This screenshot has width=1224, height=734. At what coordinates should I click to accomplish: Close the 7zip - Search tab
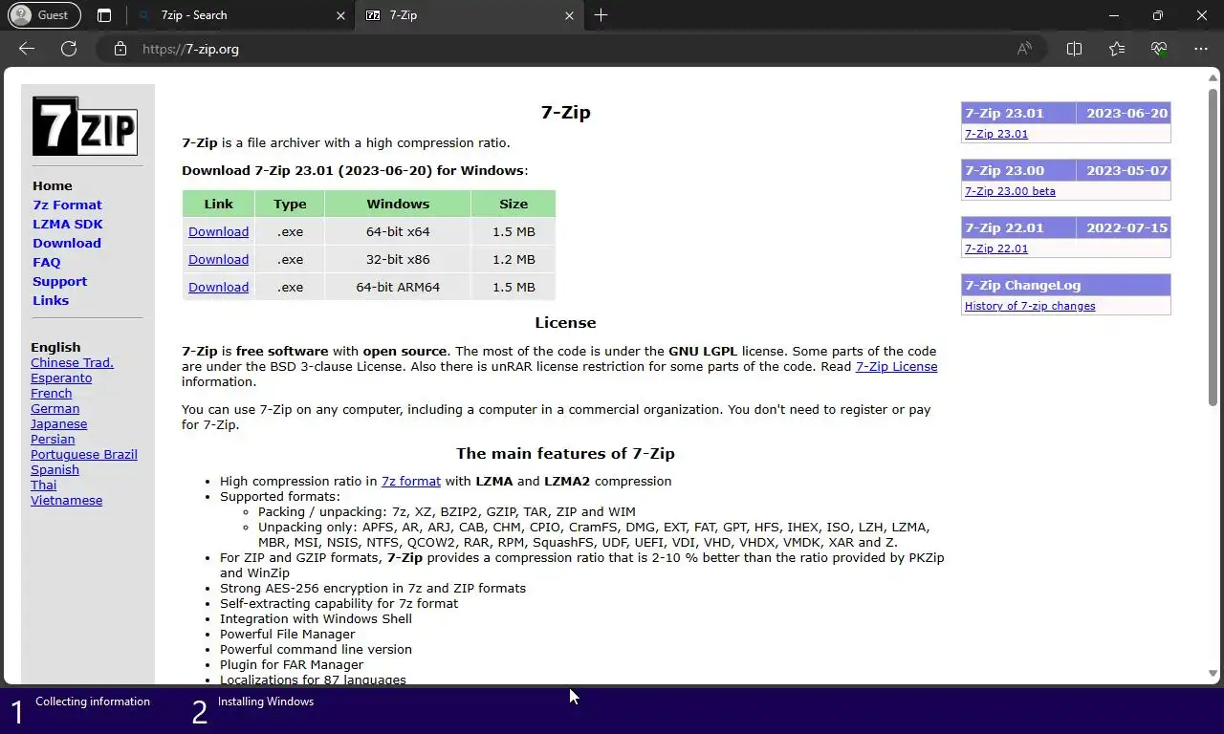tap(342, 15)
